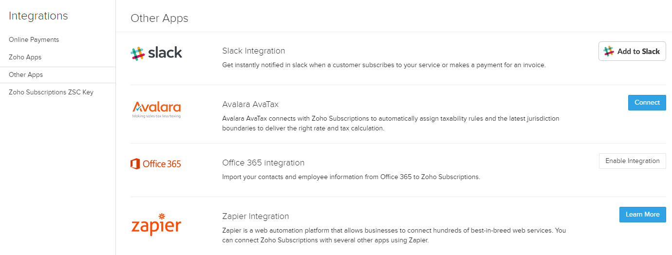Click the Office 365 logo

pyautogui.click(x=156, y=164)
